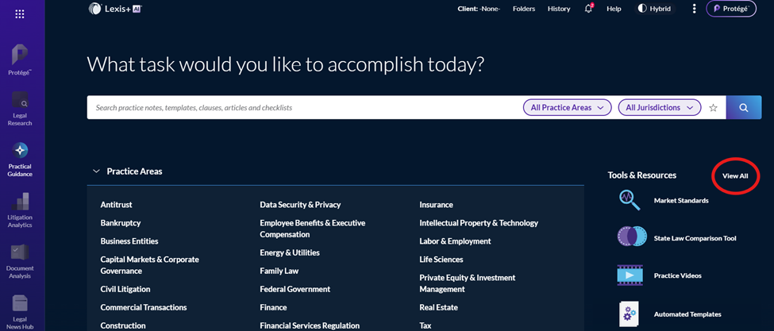The height and width of the screenshot is (331, 774).
Task: Open Document Analysis in the sidebar
Action: (20, 259)
